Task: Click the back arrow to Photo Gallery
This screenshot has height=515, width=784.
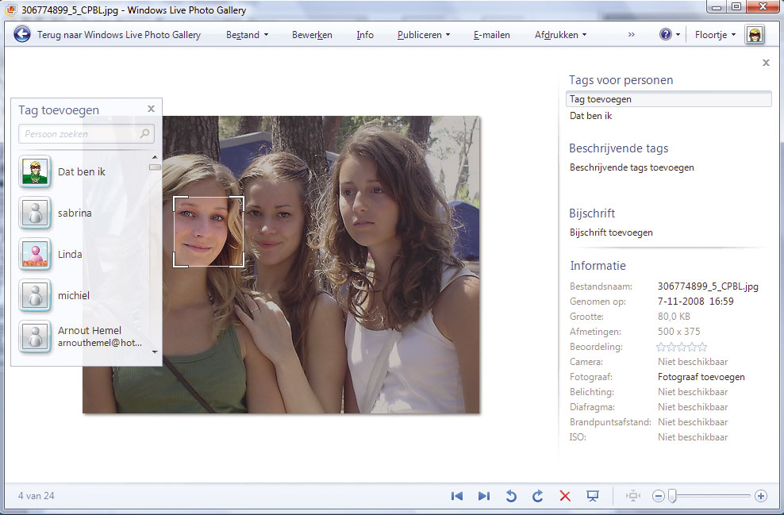Action: (x=22, y=34)
